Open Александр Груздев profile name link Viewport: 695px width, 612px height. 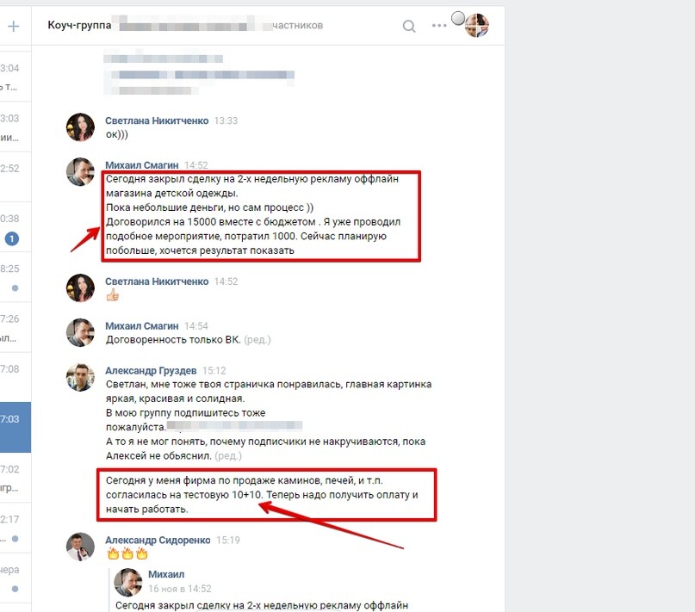tap(151, 370)
